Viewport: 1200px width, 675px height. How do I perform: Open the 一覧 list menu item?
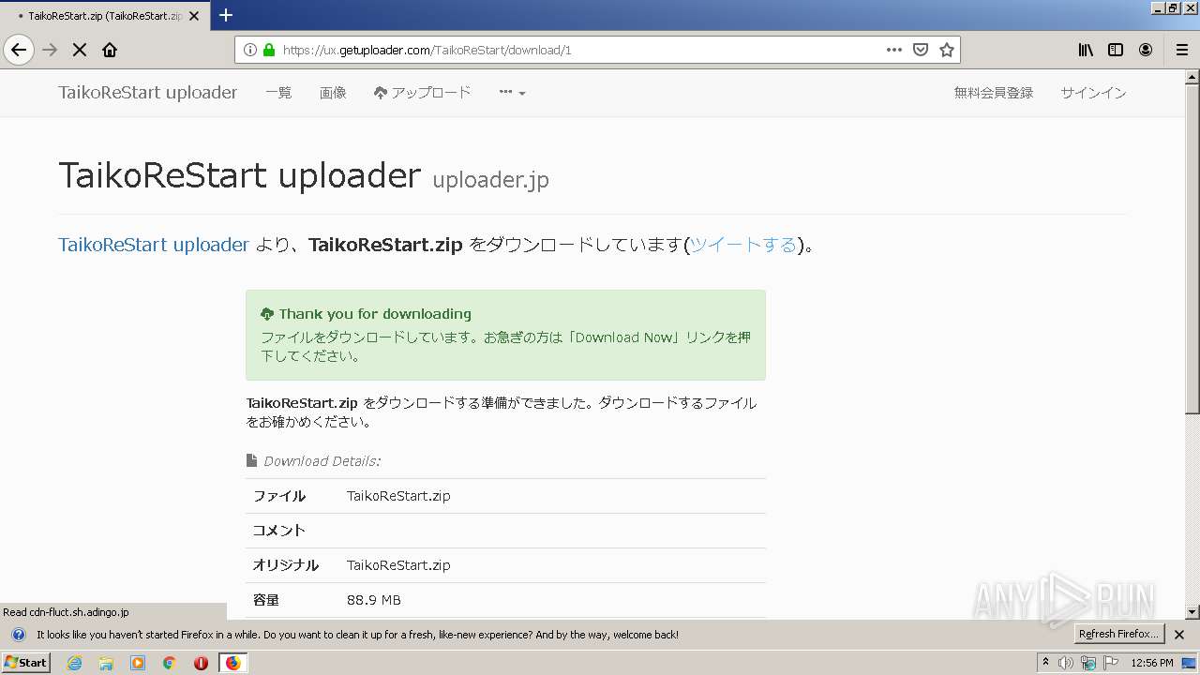coord(278,92)
